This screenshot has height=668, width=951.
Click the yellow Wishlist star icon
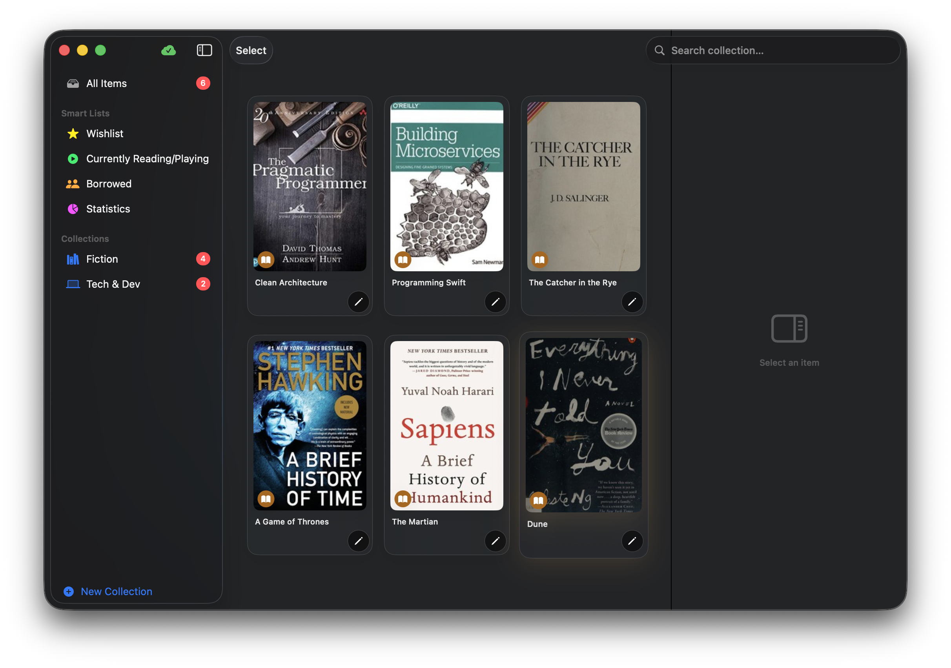(73, 134)
